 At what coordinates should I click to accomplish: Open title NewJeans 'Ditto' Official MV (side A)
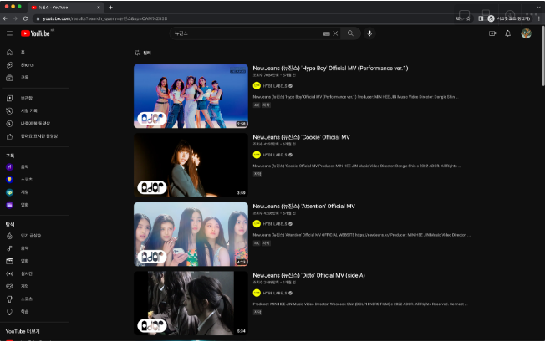pyautogui.click(x=308, y=275)
